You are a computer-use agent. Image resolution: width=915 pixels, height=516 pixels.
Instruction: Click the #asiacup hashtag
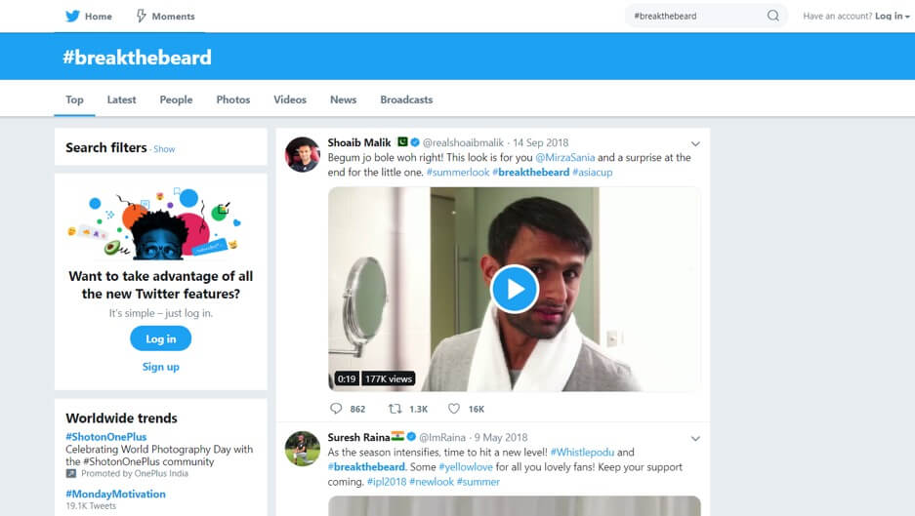point(593,172)
